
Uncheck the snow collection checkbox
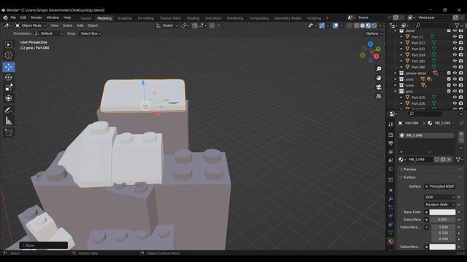[449, 85]
